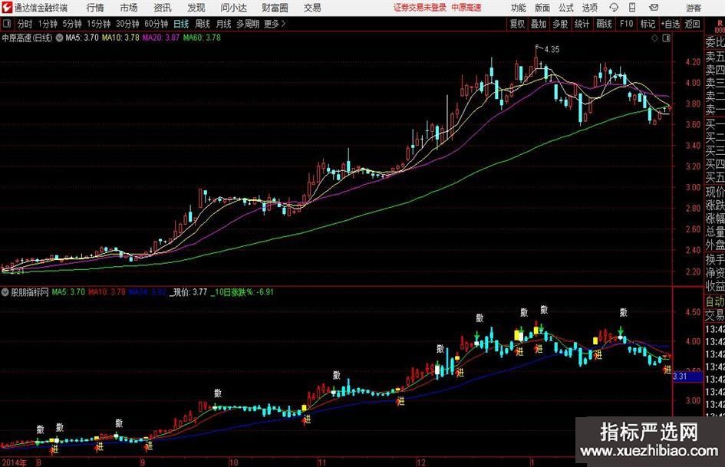Switch to the 15分钟 period tab
Image resolution: width=725 pixels, height=467 pixels.
click(x=99, y=24)
